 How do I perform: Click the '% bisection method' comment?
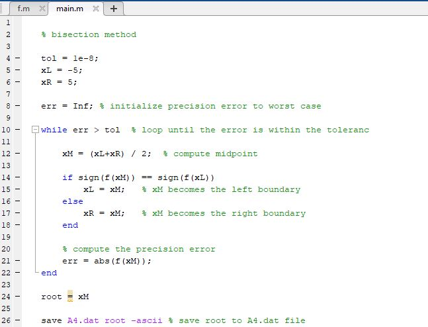coord(89,34)
